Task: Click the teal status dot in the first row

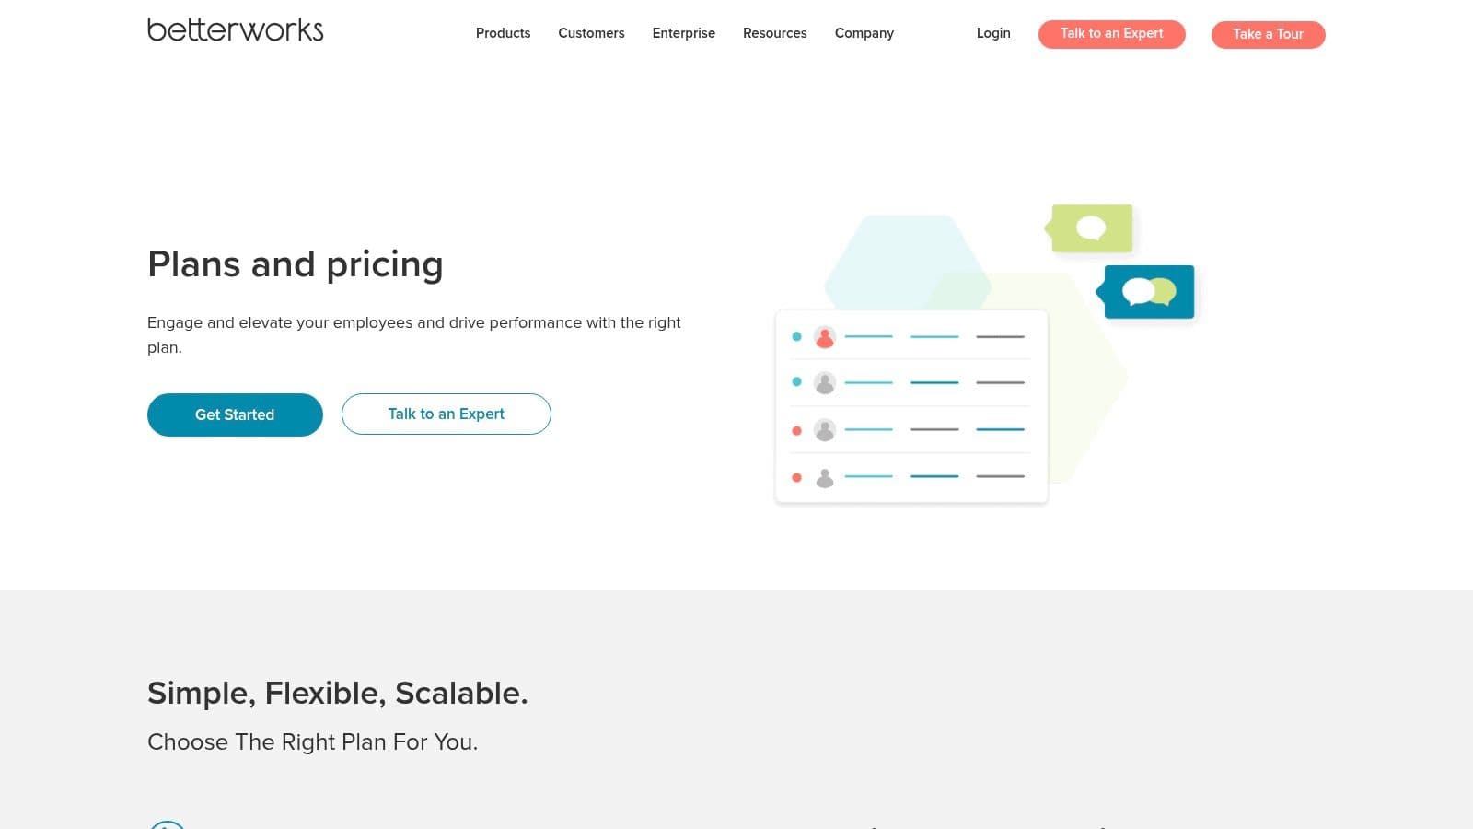Action: click(x=796, y=336)
